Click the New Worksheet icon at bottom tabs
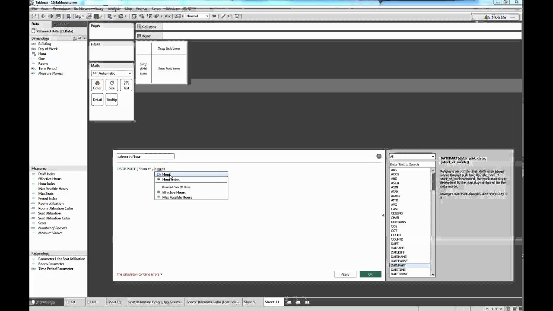This screenshot has width=553, height=311. click(289, 302)
